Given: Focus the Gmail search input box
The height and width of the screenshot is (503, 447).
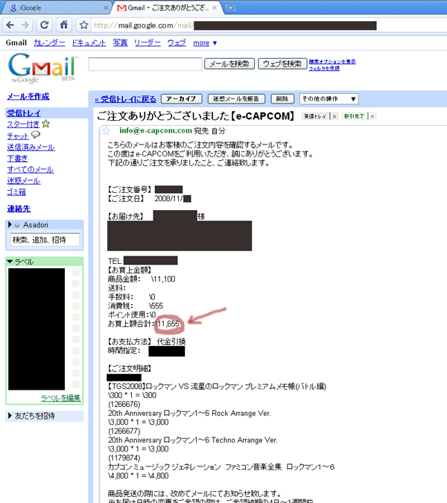Looking at the screenshot, I should [x=145, y=64].
